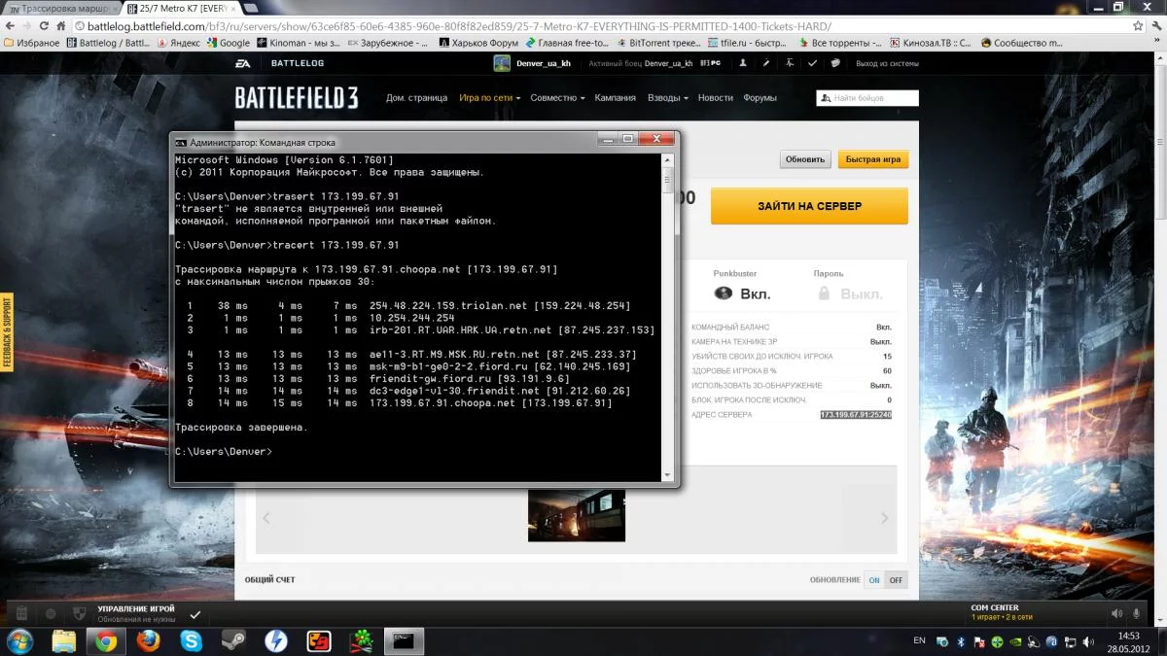The width and height of the screenshot is (1167, 656).
Task: Click the carousel next arrow
Action: pos(884,518)
